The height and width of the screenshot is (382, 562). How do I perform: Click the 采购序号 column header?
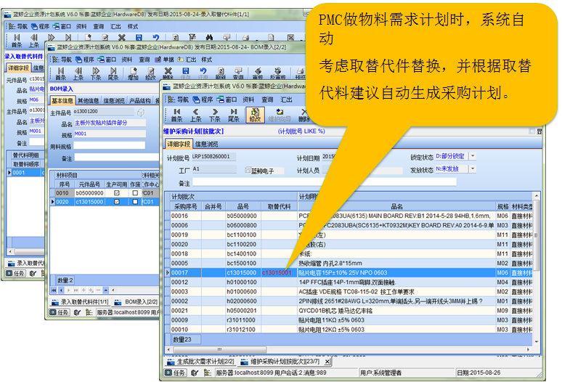[x=186, y=207]
